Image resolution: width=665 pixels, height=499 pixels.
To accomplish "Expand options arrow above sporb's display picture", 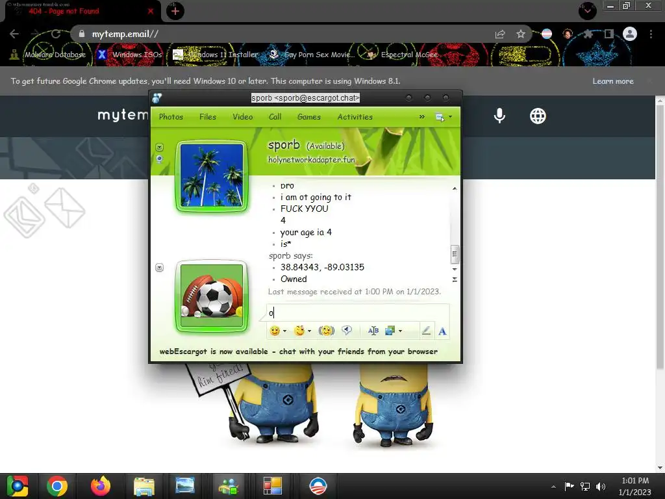I will [x=160, y=147].
